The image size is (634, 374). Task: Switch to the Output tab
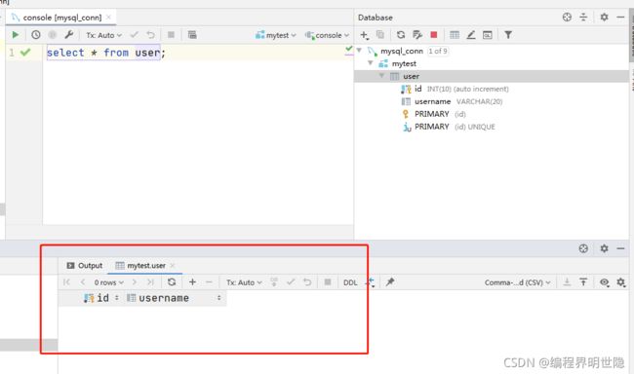pyautogui.click(x=85, y=265)
